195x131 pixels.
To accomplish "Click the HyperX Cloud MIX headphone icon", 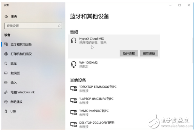I will tap(74, 40).
